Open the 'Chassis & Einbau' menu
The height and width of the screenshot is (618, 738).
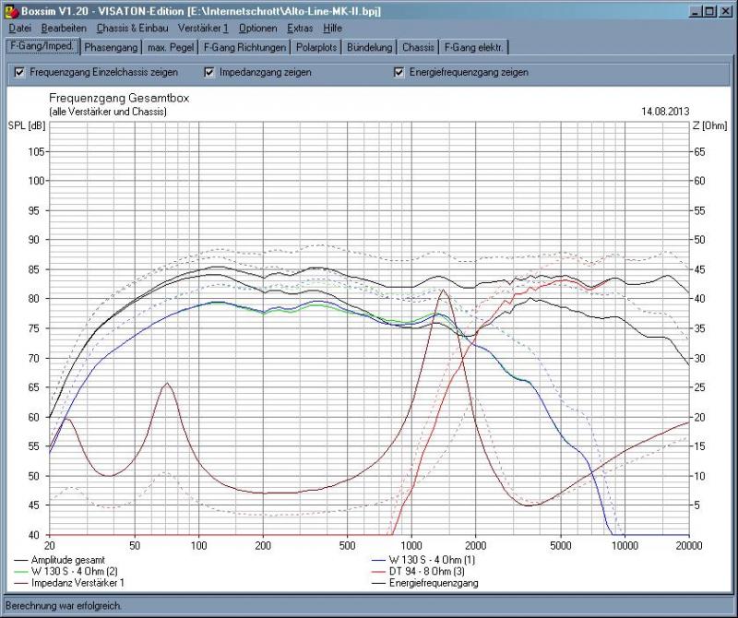click(133, 29)
